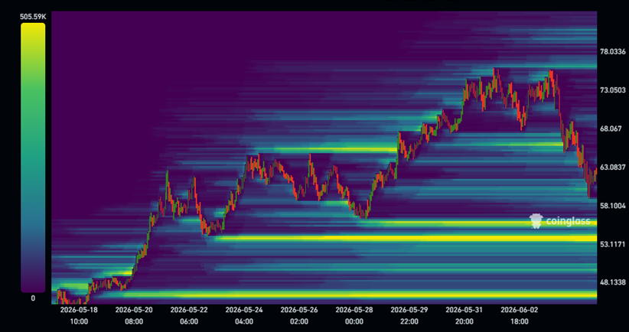Screen dimensions: 629x332
Task: Click the 68.067 price axis label
Action: [610, 129]
